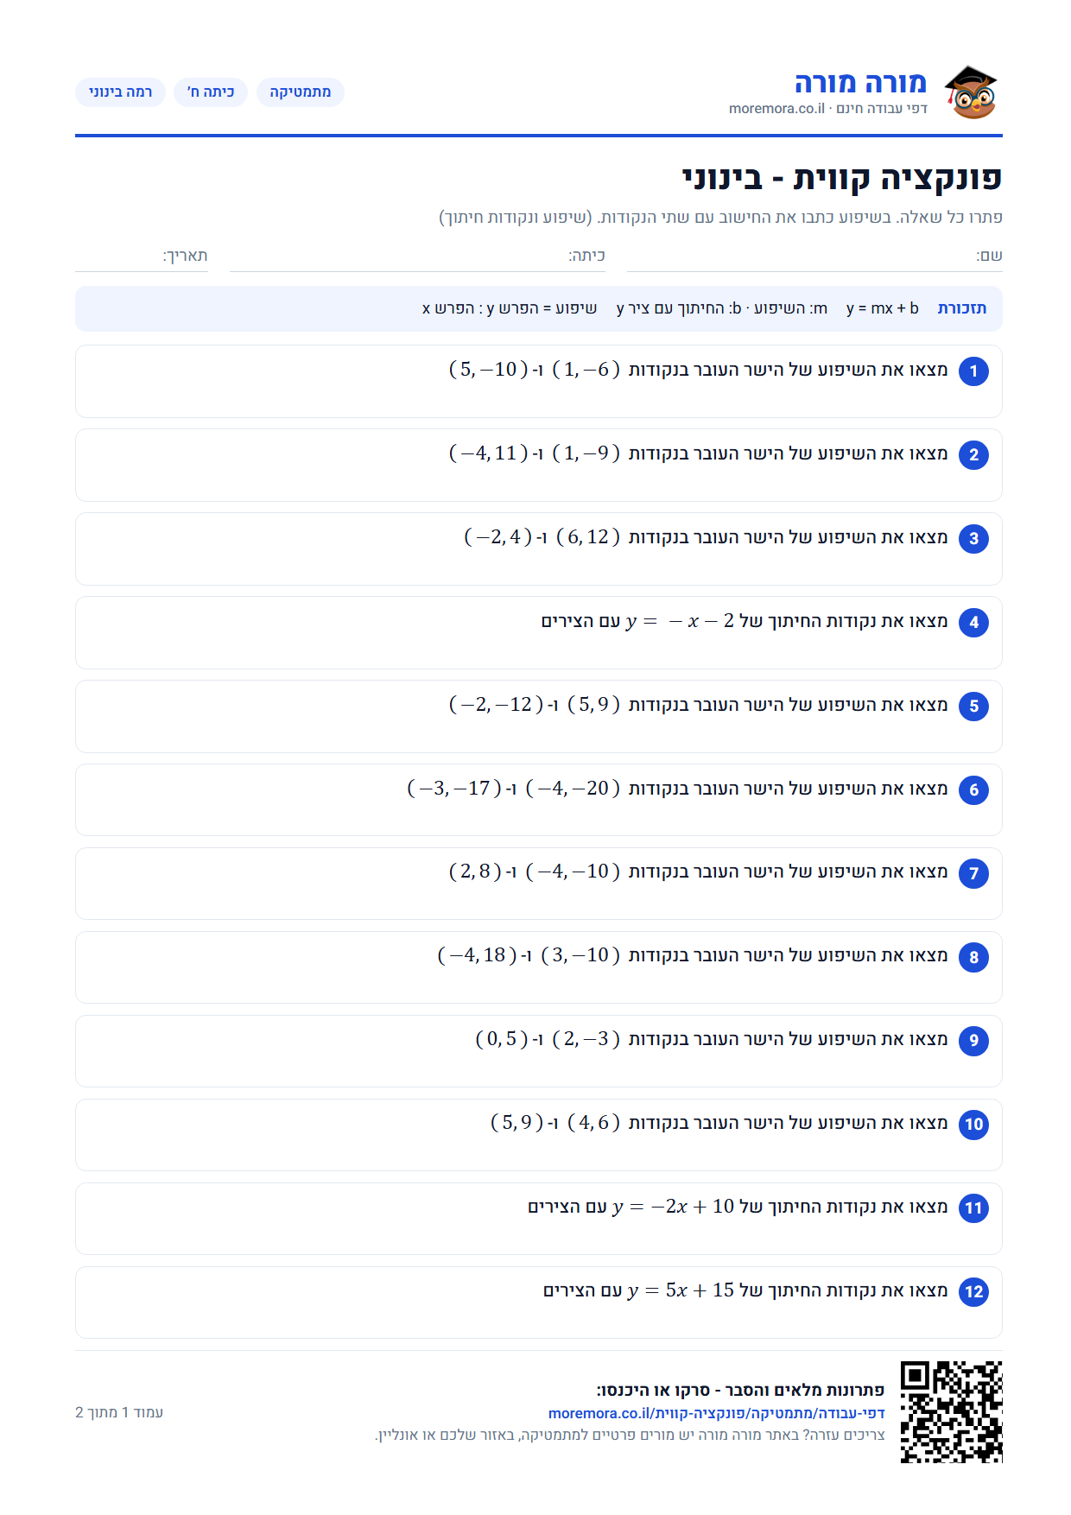Screen dimensions: 1071x1515
Task: Click the blue number 3 badge
Action: pos(973,539)
